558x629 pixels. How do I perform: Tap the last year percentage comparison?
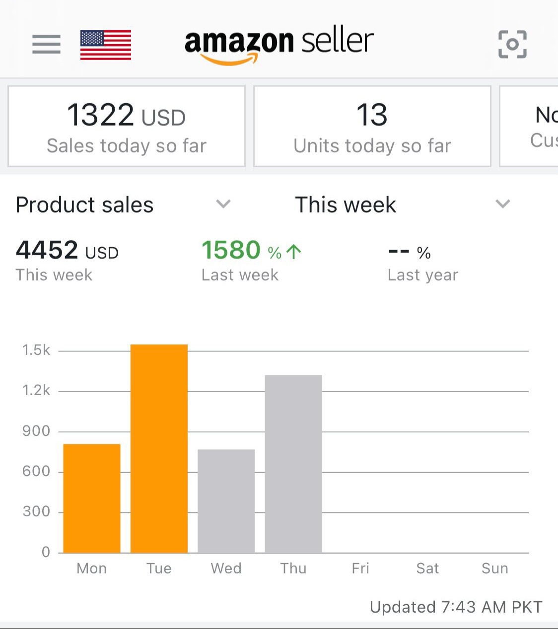410,252
